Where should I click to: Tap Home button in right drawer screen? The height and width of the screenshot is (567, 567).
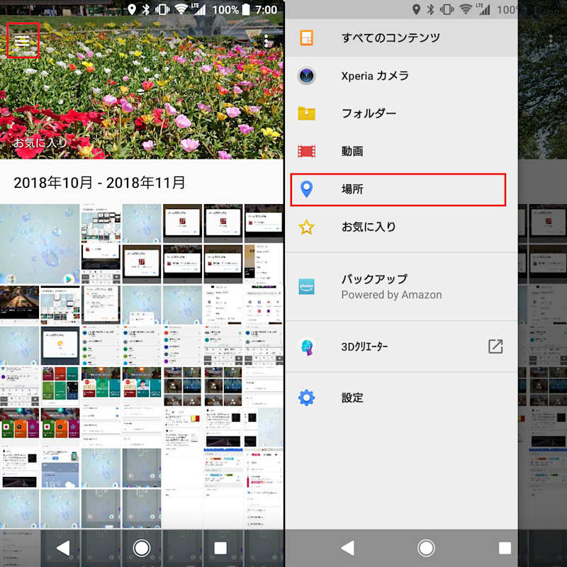426,548
